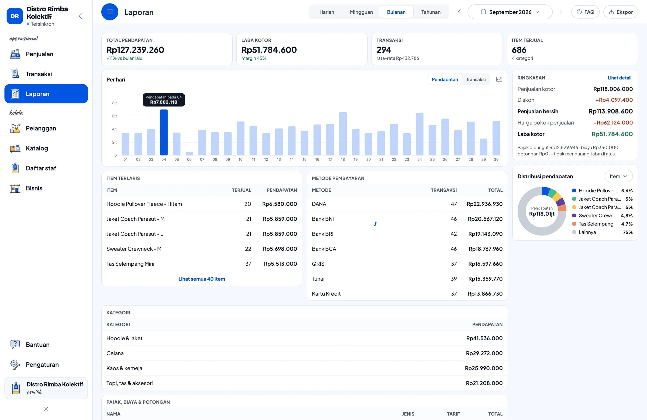Click the DANA payment method row
The image size is (647, 420).
point(407,204)
